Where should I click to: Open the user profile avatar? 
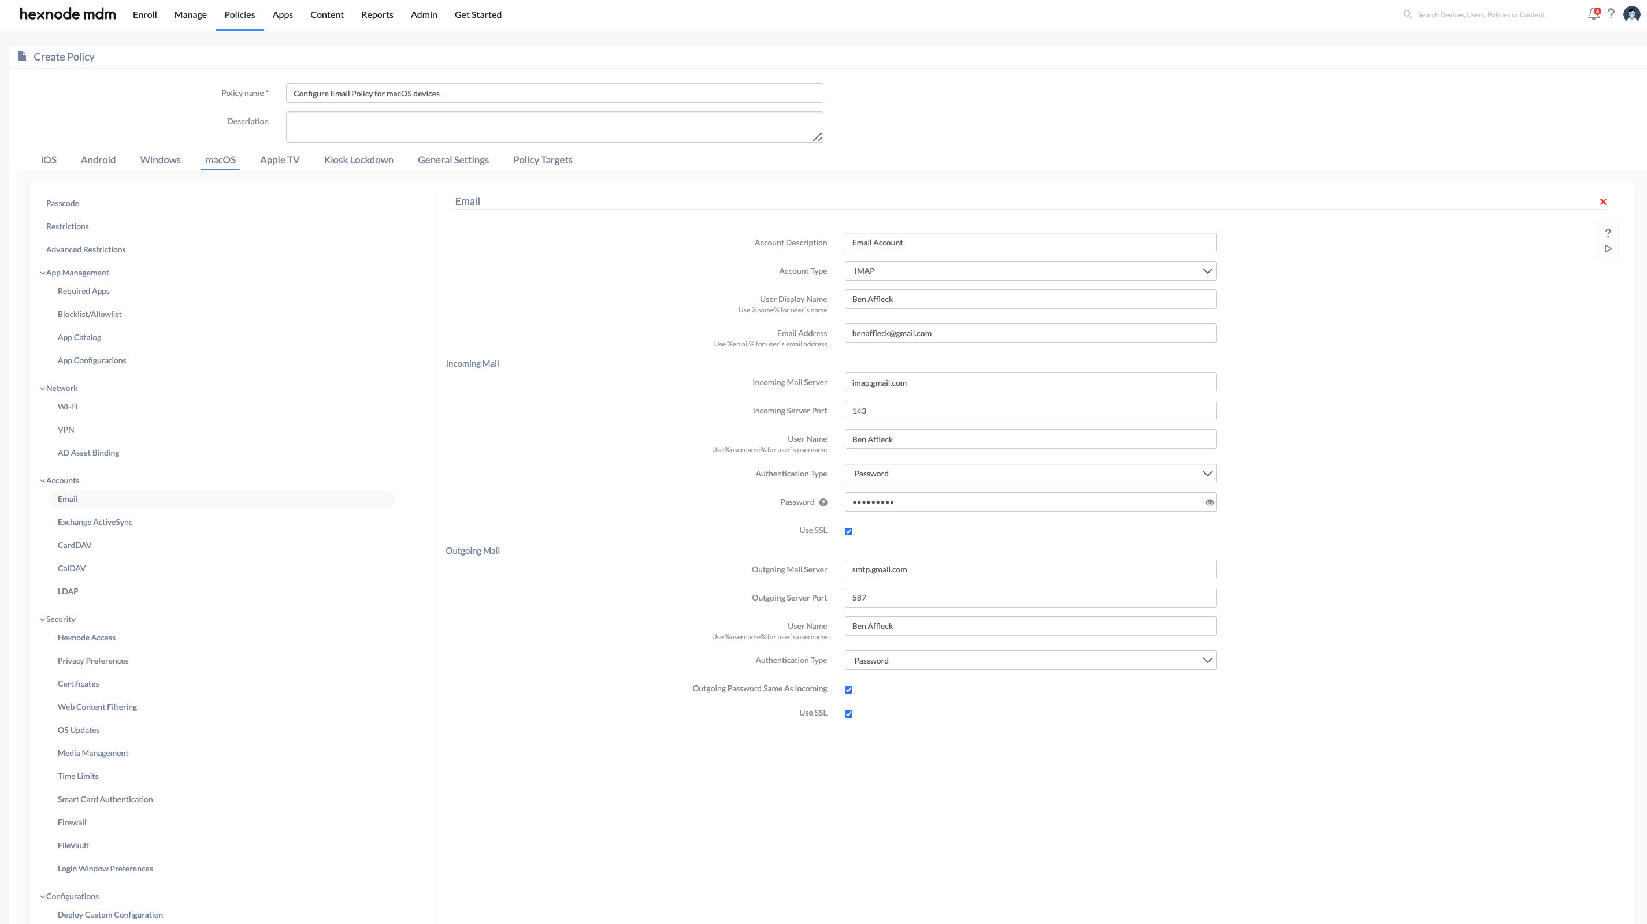[1631, 14]
